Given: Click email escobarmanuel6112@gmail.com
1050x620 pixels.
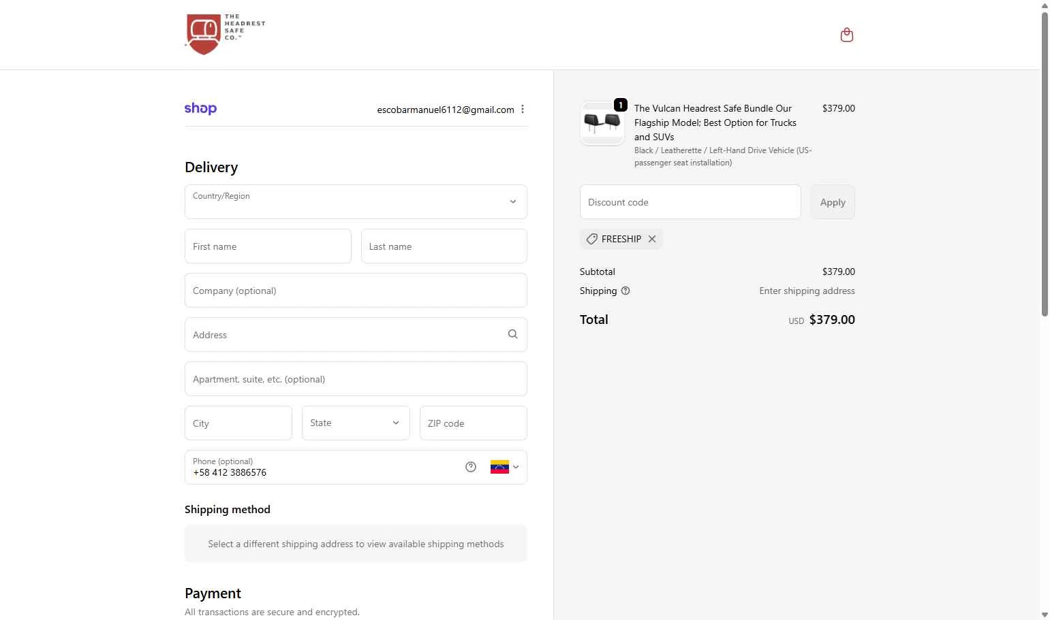Looking at the screenshot, I should [x=446, y=110].
